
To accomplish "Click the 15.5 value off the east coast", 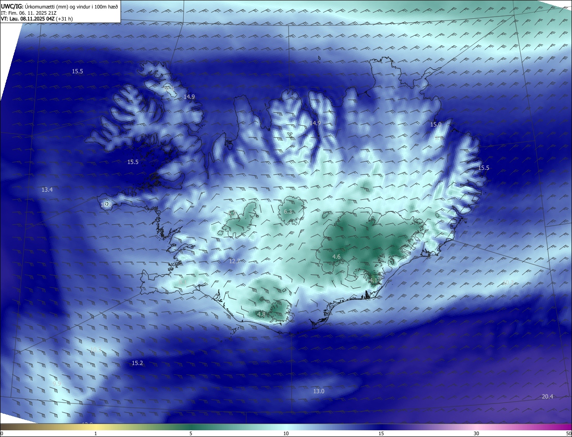I will coord(484,168).
